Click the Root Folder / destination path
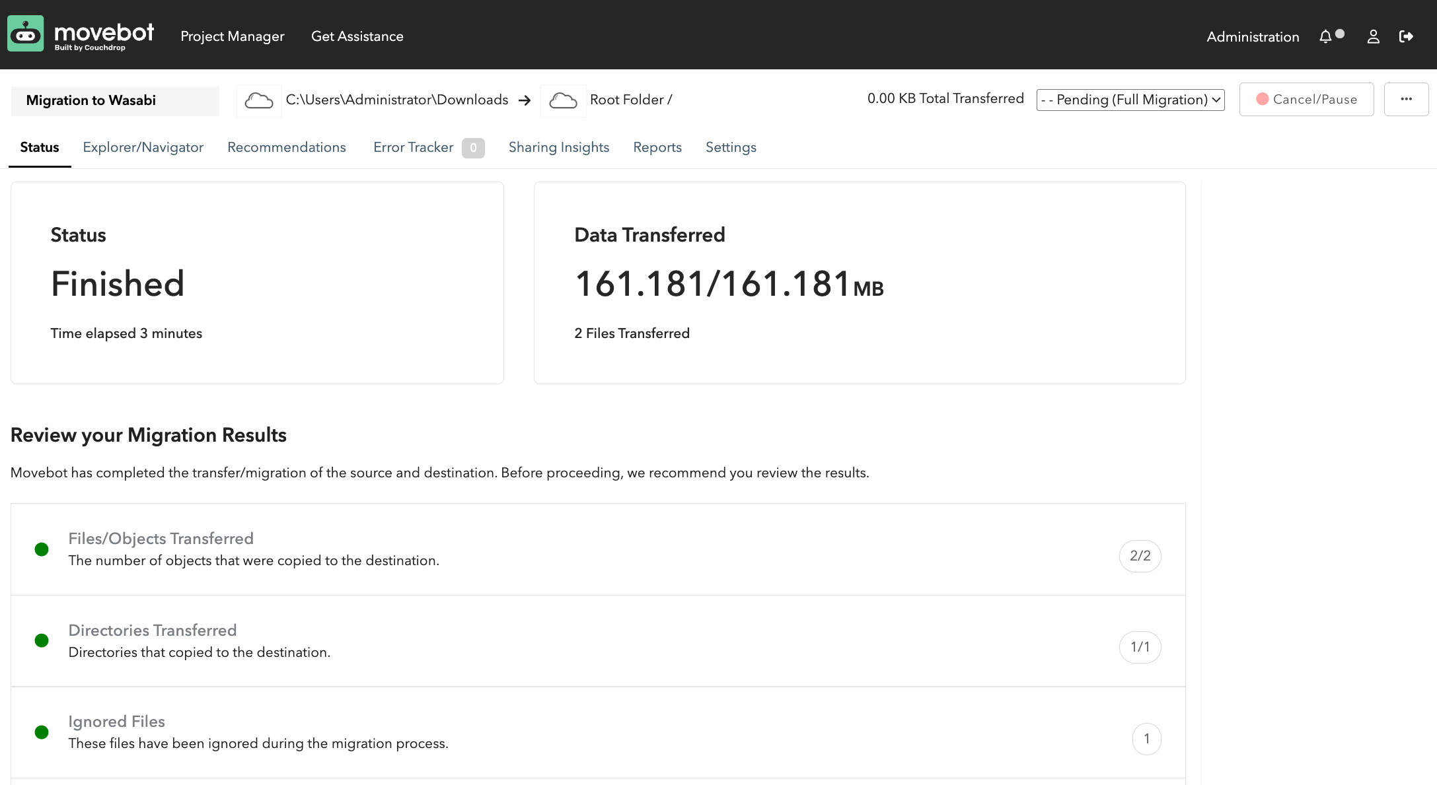This screenshot has width=1437, height=785. point(631,100)
